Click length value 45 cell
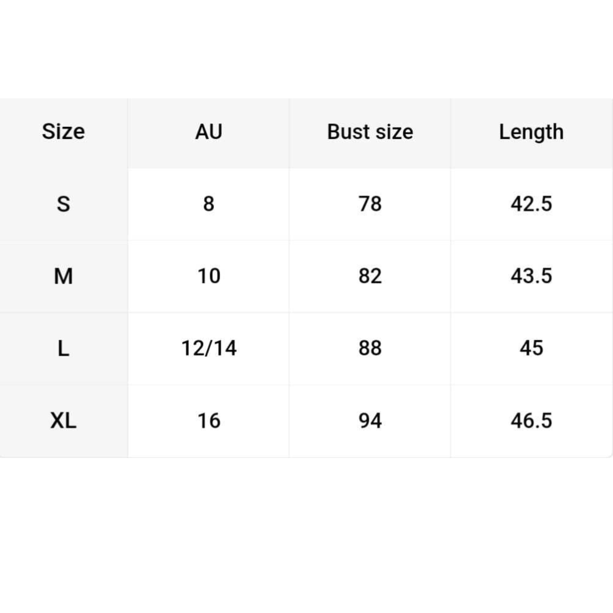The image size is (613, 613). [531, 348]
